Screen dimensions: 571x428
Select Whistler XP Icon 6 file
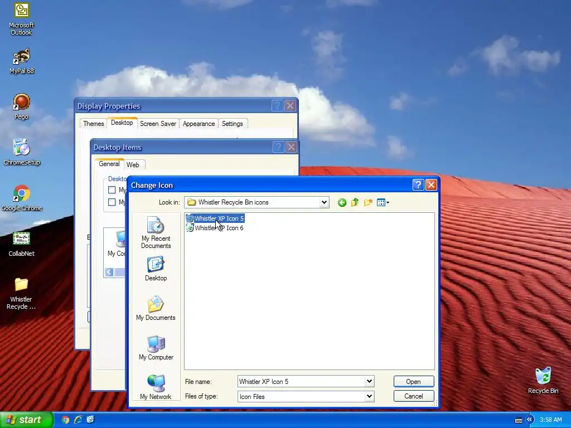(215, 228)
